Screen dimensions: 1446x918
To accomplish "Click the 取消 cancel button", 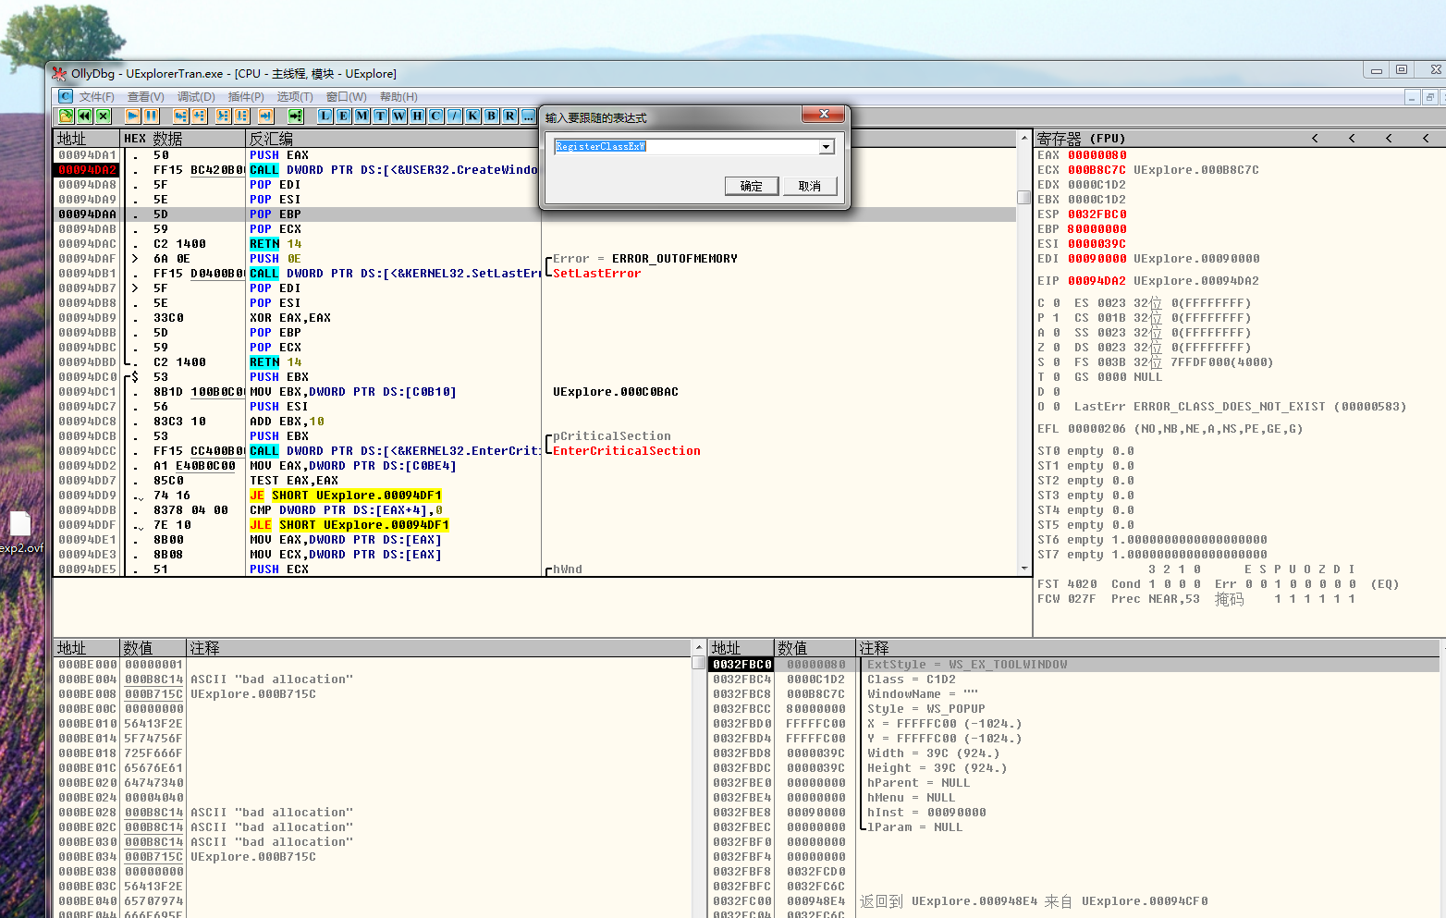I will [810, 186].
